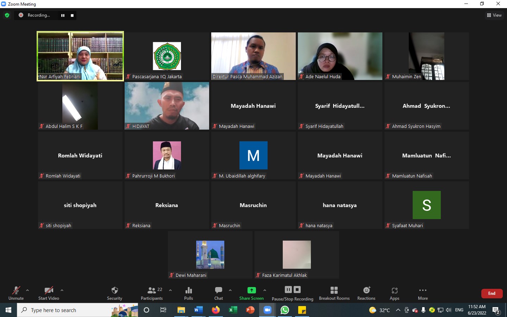Click the Share Screen button

pos(251,293)
